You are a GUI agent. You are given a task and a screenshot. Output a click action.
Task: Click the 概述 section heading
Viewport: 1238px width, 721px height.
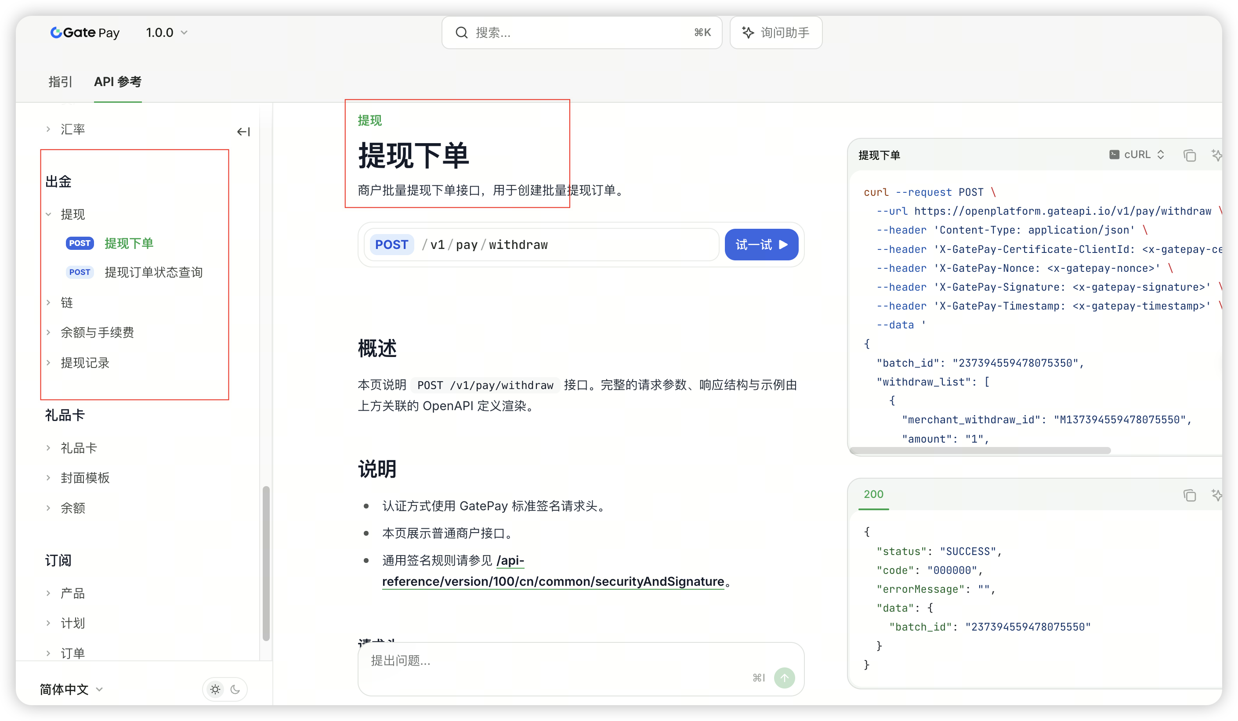point(377,349)
